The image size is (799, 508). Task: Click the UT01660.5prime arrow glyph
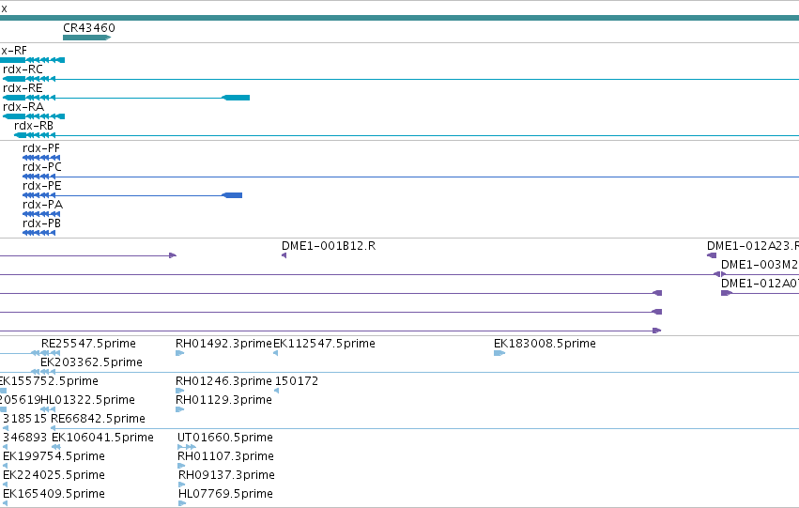tap(187, 447)
